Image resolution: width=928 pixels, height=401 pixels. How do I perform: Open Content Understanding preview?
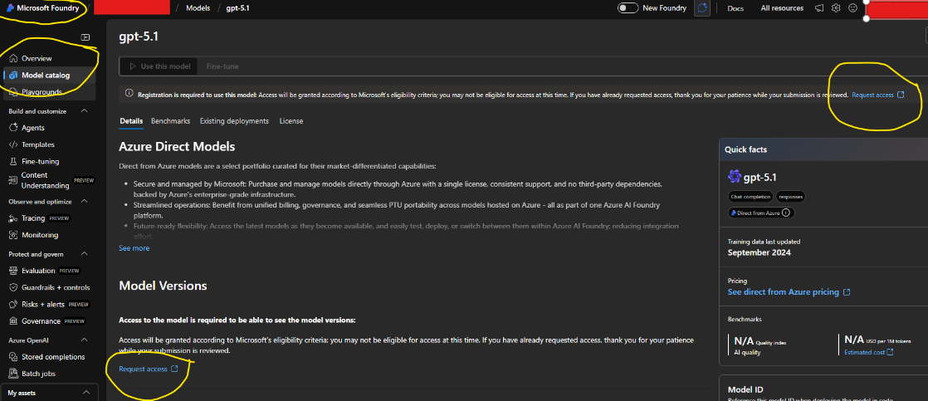[x=47, y=181]
